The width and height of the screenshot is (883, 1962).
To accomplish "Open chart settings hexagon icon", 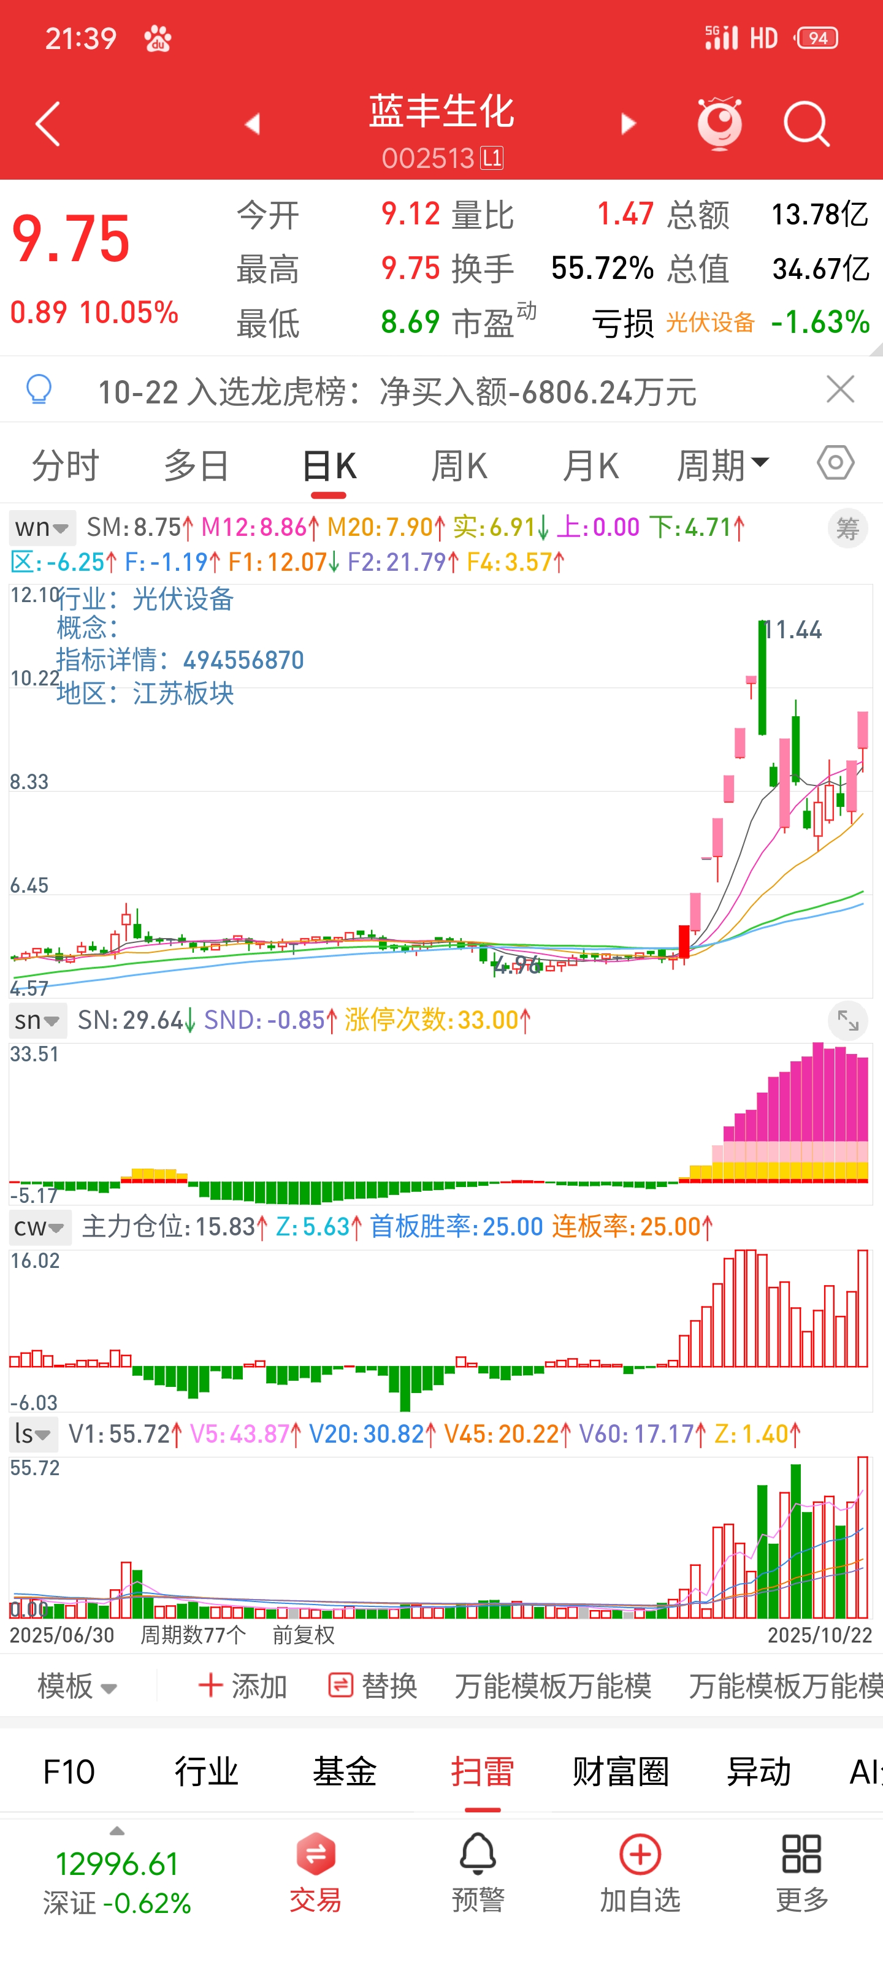I will (835, 462).
